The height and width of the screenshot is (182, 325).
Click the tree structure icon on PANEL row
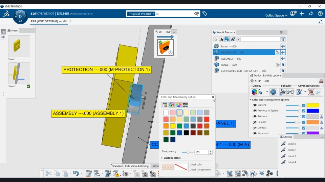pos(277,65)
